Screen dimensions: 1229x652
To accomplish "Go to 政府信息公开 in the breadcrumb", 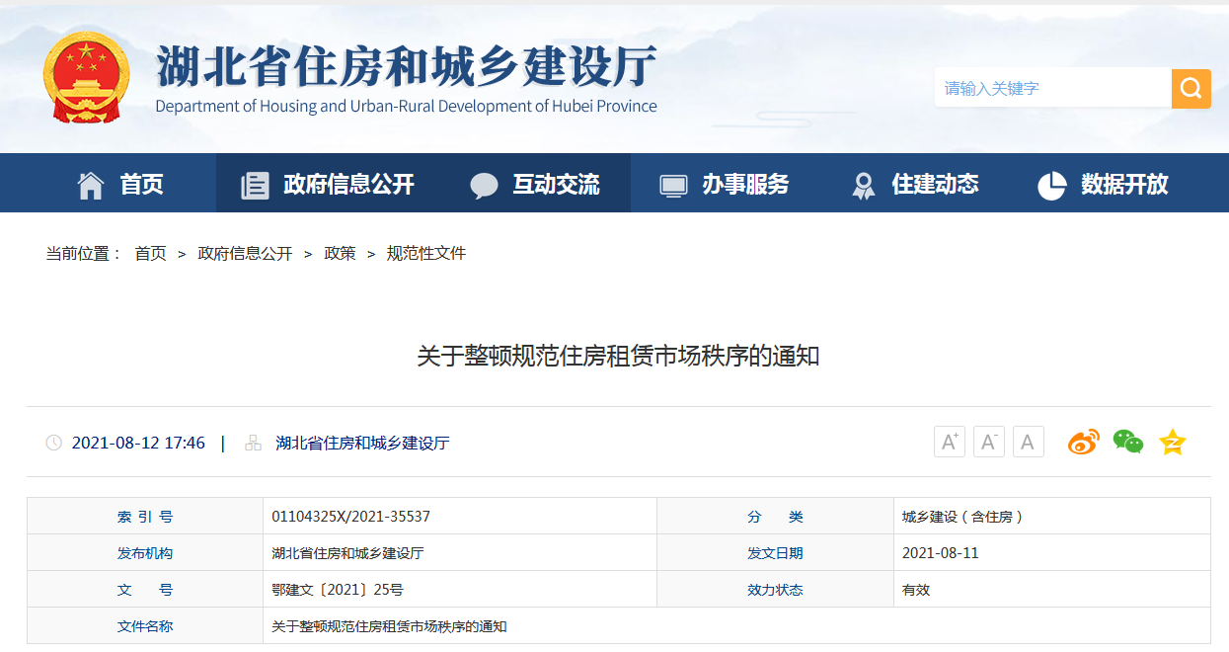I will [245, 254].
